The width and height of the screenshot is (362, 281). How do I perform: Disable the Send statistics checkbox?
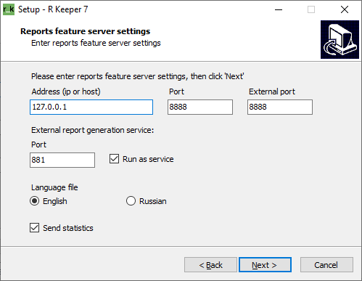click(34, 228)
